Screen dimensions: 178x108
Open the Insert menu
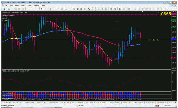pos(17,5)
